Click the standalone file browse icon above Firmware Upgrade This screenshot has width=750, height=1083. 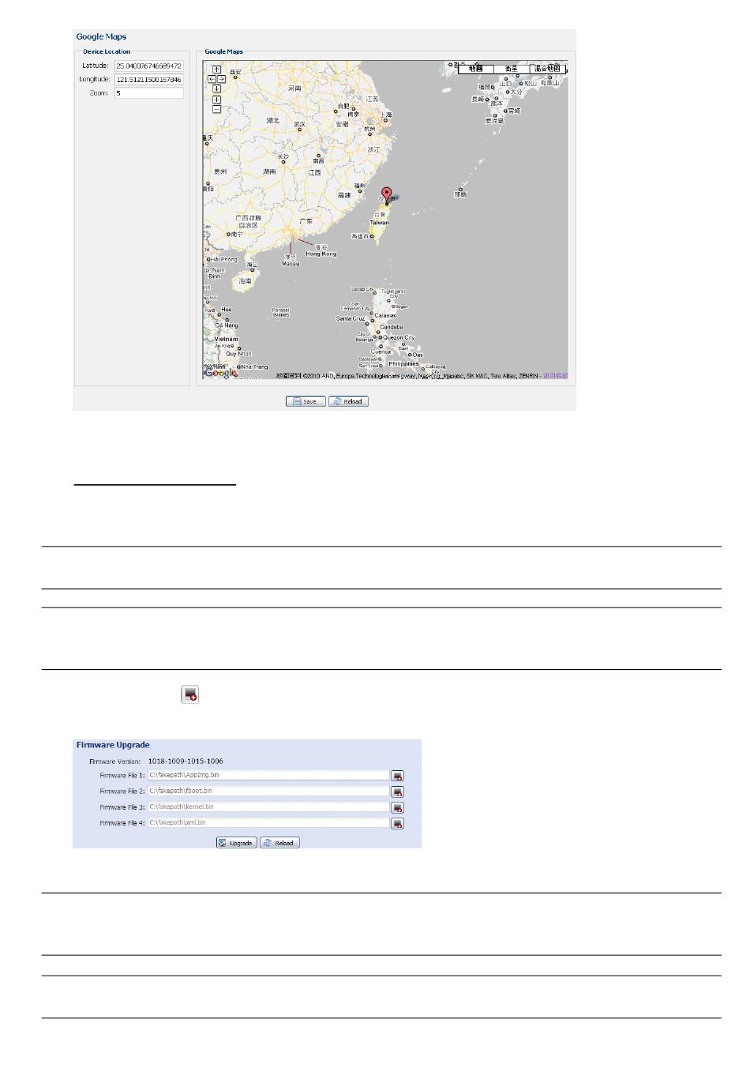tap(189, 694)
